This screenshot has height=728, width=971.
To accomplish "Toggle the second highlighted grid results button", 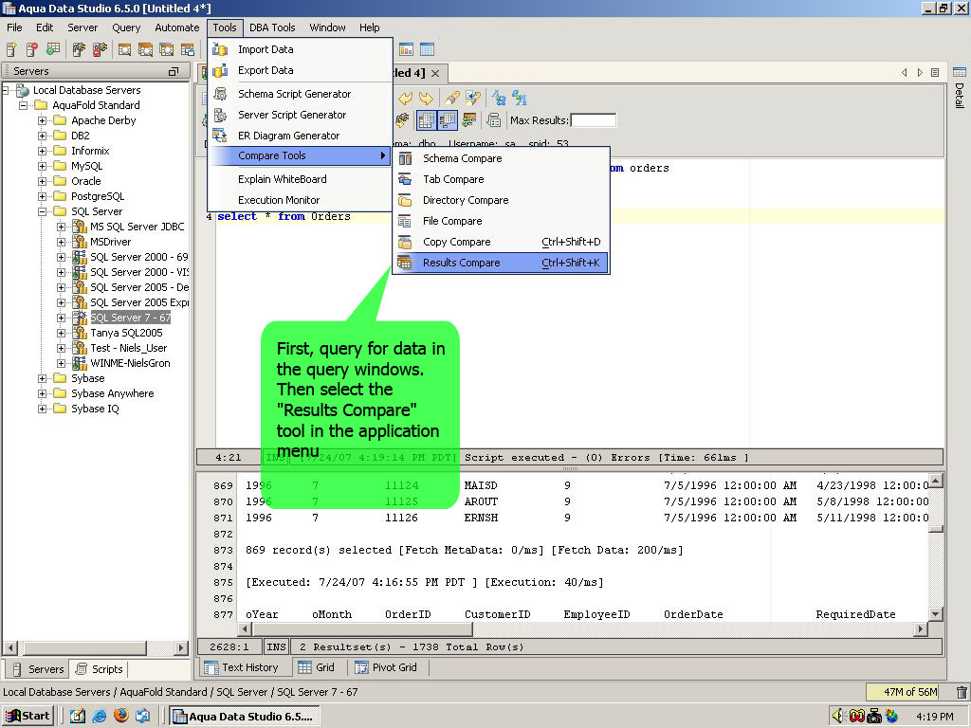I will point(448,120).
